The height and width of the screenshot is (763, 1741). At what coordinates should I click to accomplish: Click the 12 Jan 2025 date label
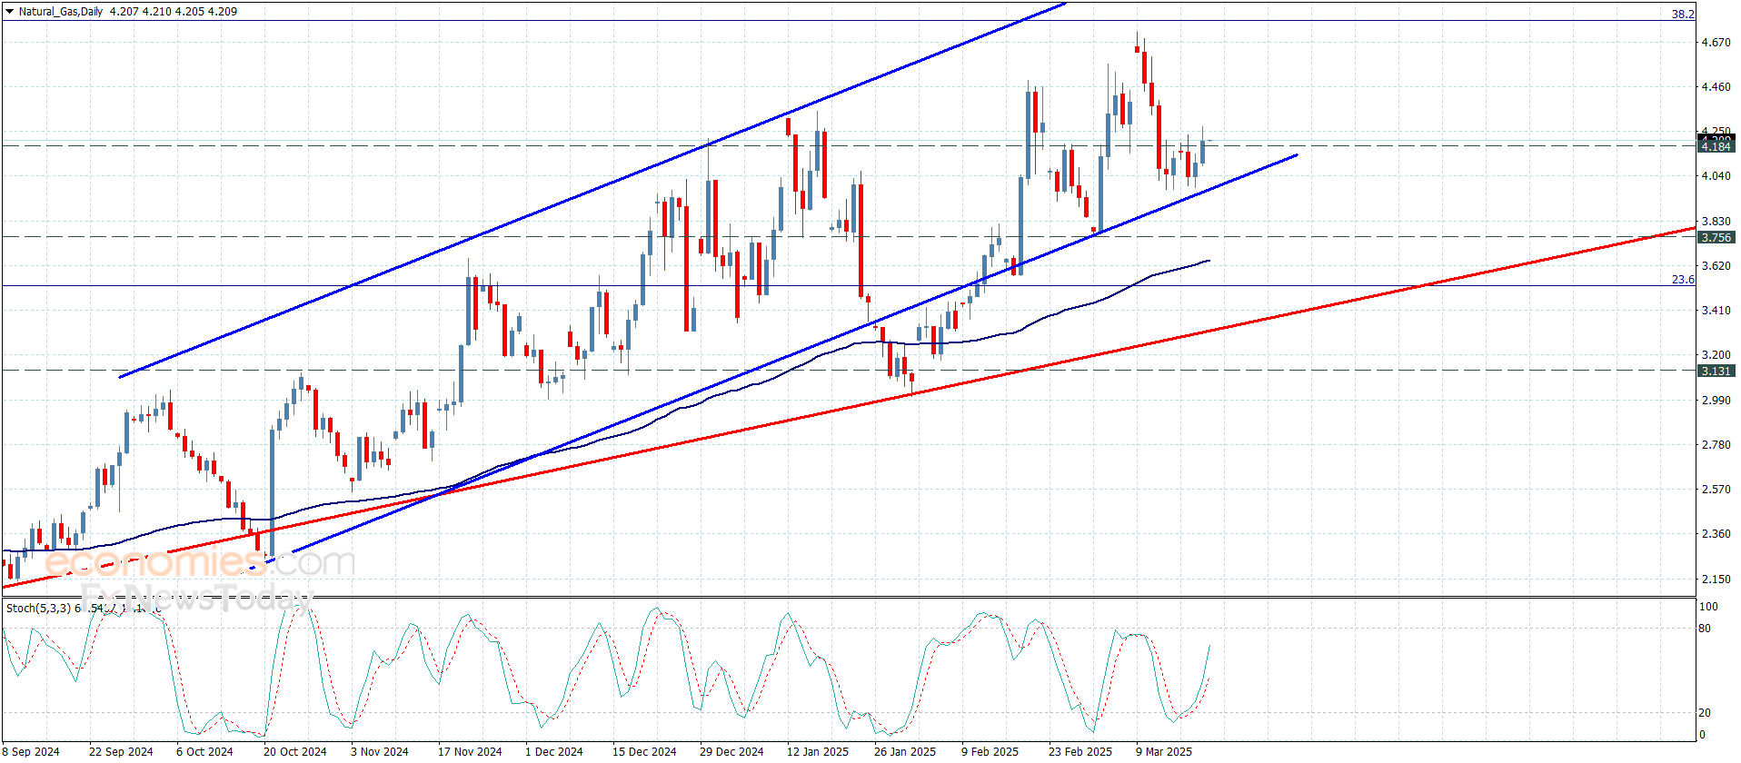[817, 751]
